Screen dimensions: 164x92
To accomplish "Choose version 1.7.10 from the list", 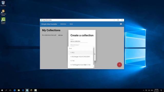I will (x=80, y=61).
